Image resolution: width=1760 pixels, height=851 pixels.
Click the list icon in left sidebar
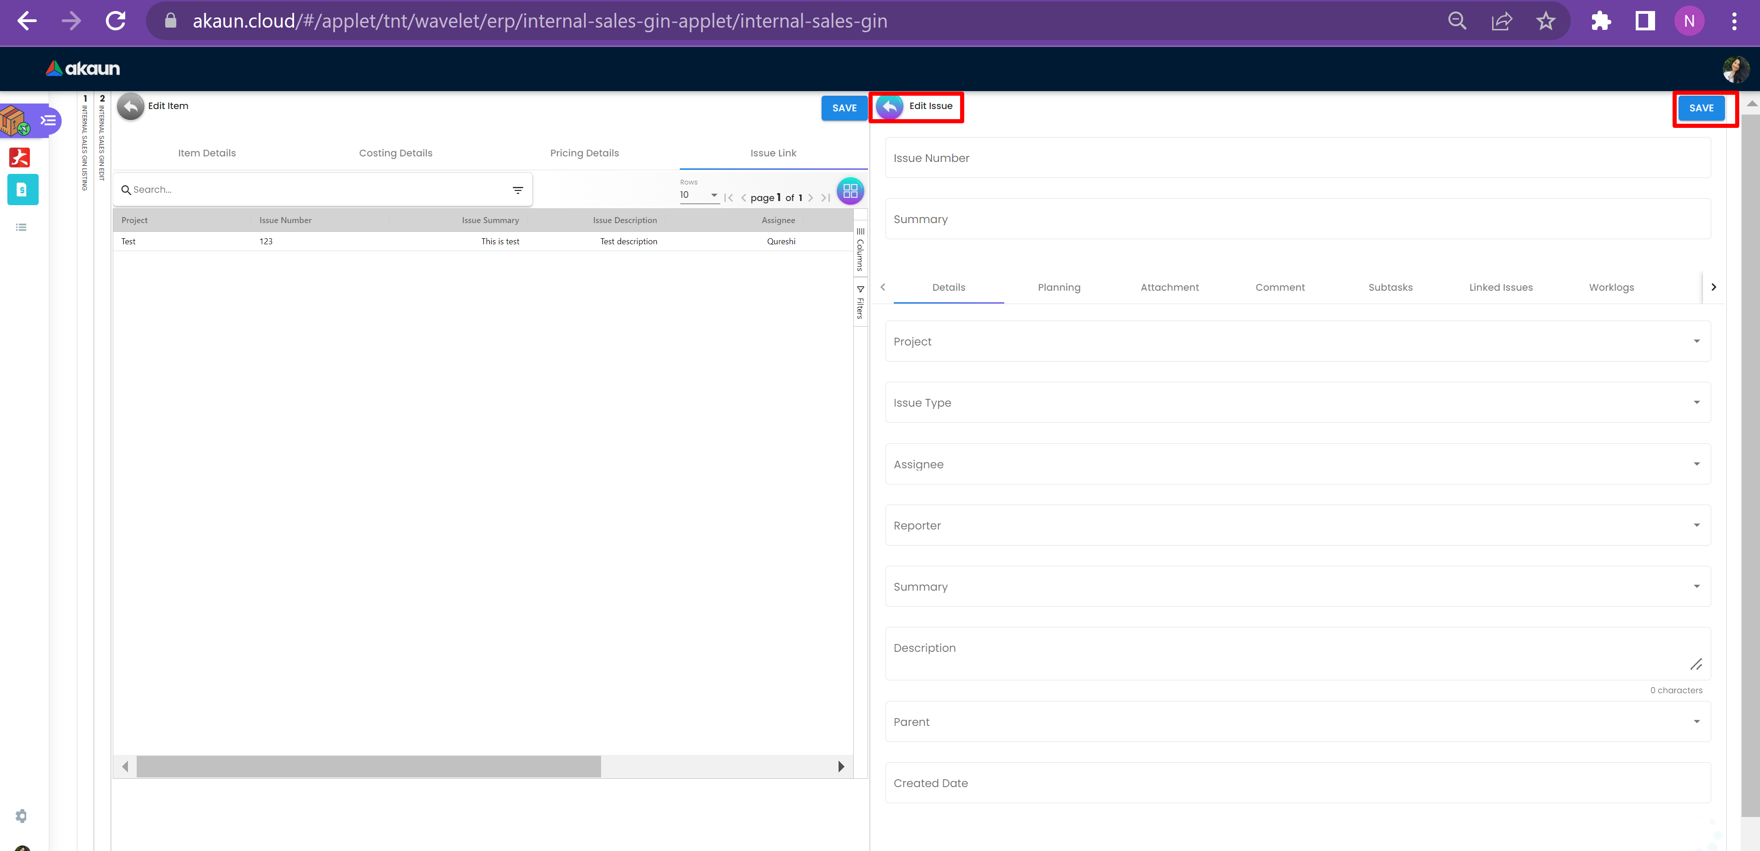(21, 227)
